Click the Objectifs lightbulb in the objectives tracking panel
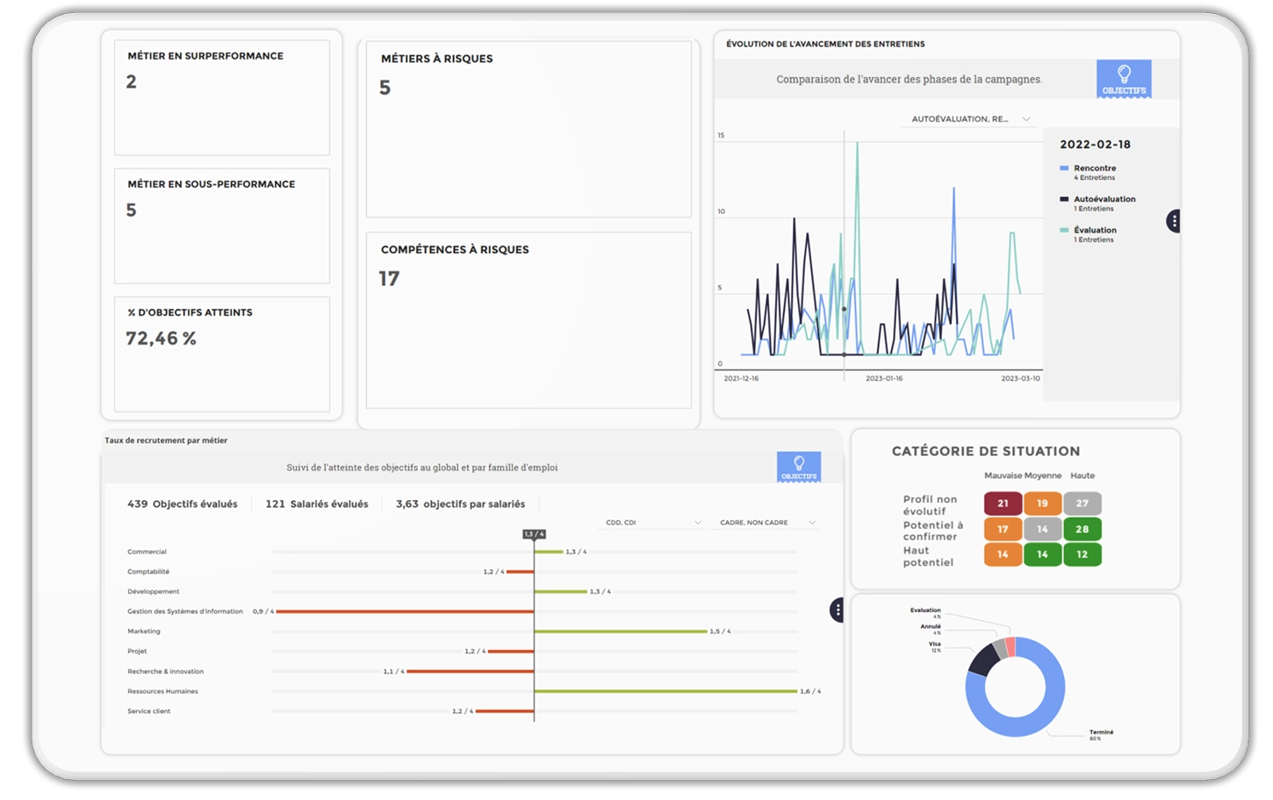Image resolution: width=1273 pixels, height=800 pixels. (798, 467)
